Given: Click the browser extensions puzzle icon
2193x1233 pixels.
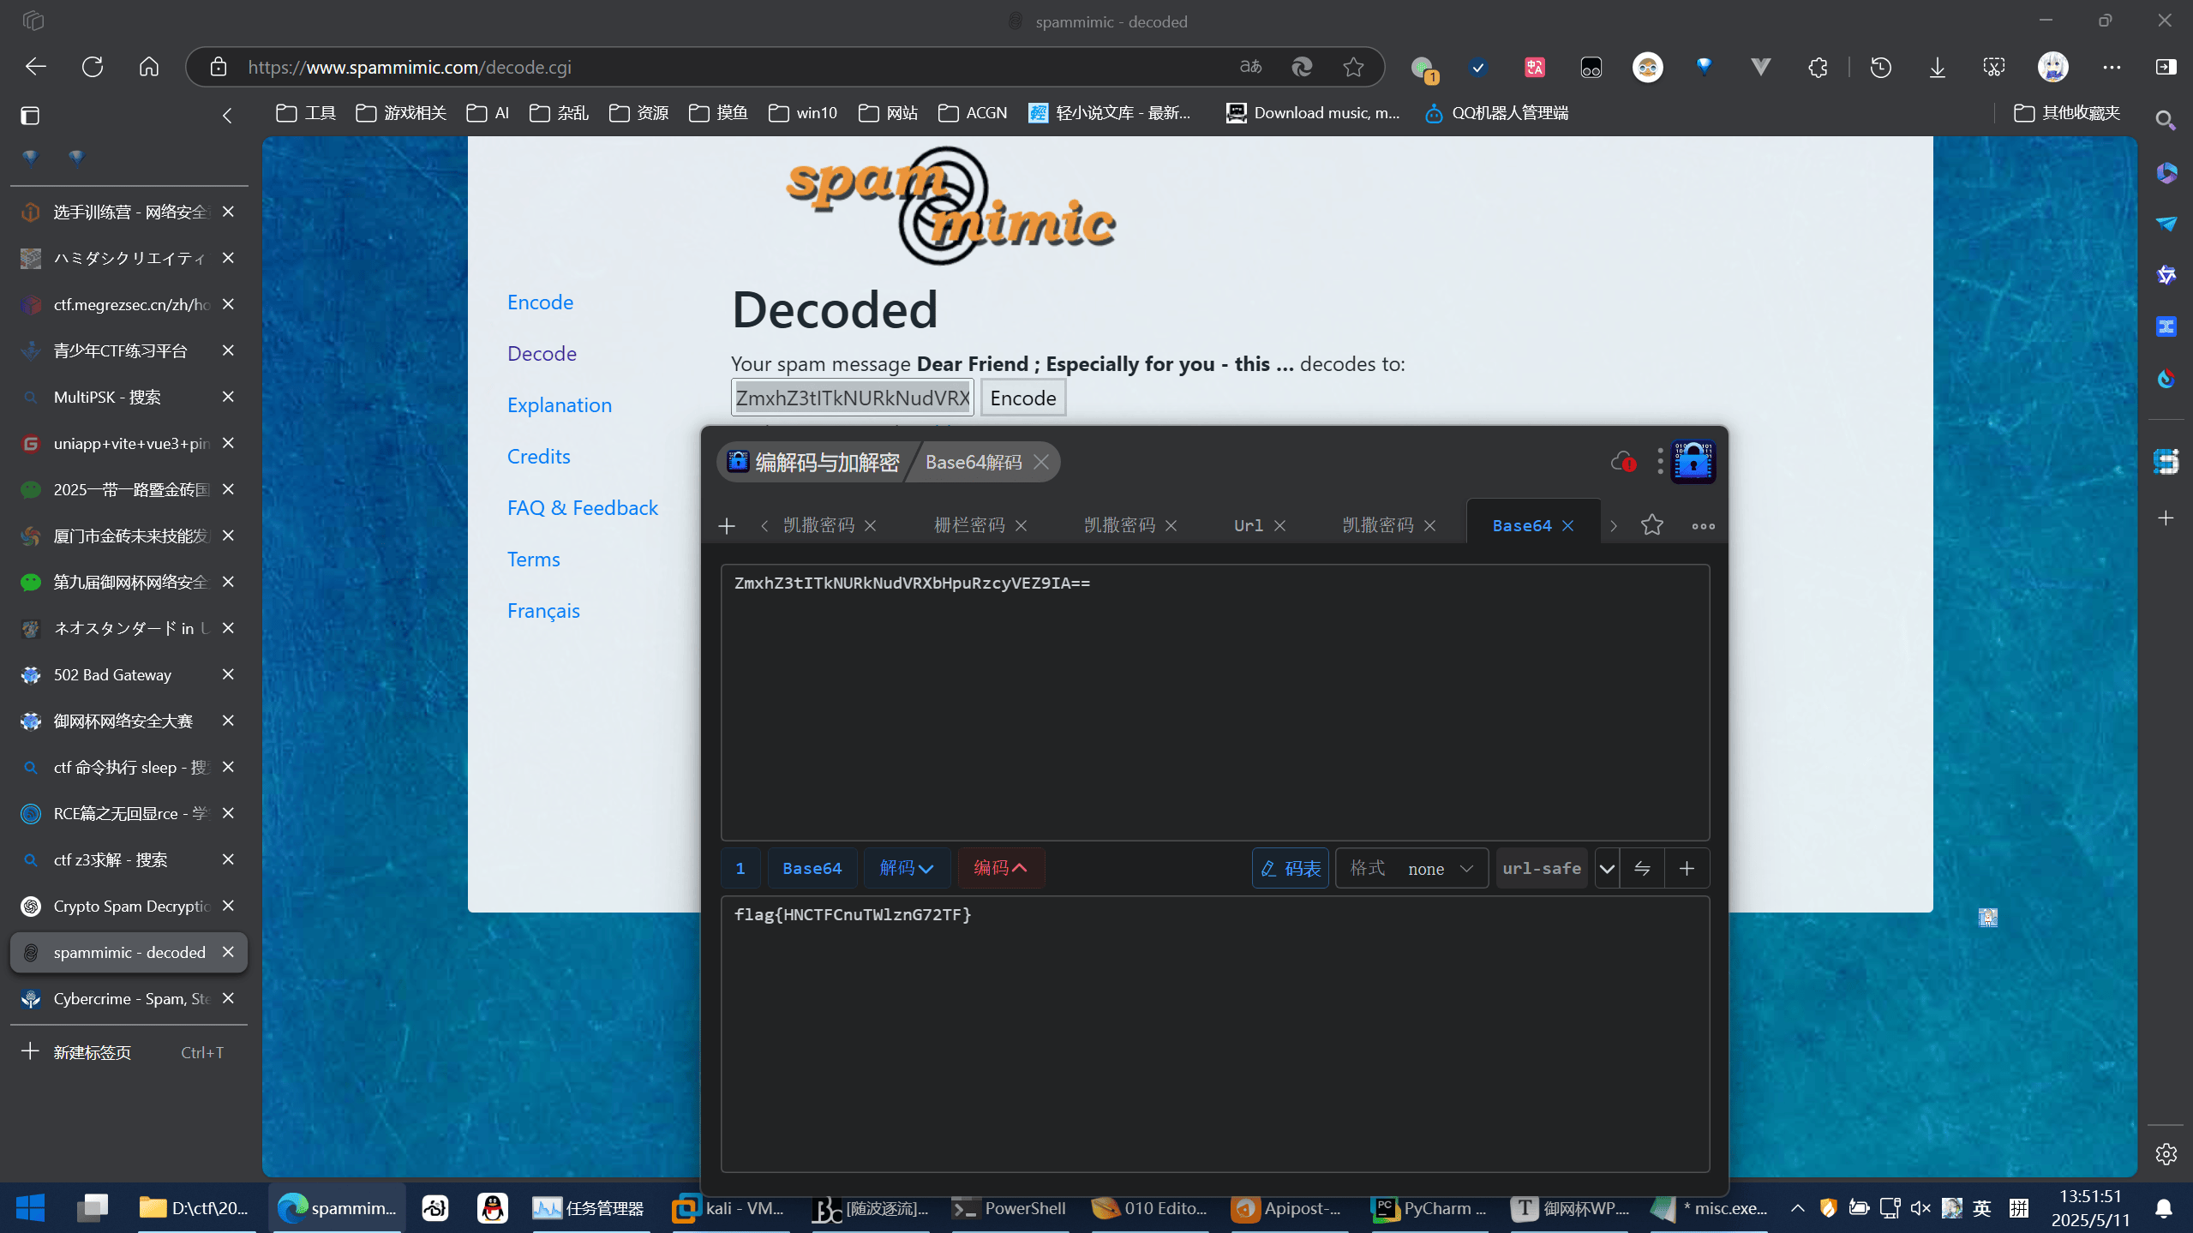Looking at the screenshot, I should click(x=1818, y=67).
